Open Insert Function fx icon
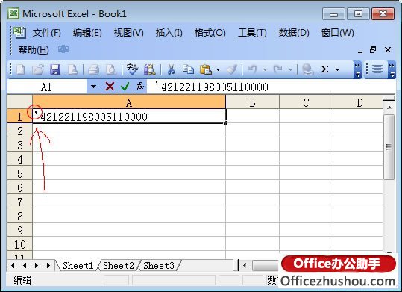402x292 pixels. pyautogui.click(x=140, y=87)
